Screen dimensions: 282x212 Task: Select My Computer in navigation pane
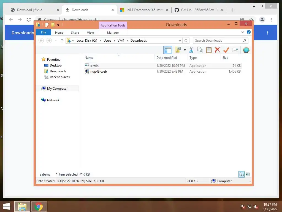point(58,89)
